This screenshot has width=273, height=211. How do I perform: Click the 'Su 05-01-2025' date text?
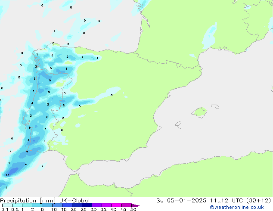click(x=181, y=201)
